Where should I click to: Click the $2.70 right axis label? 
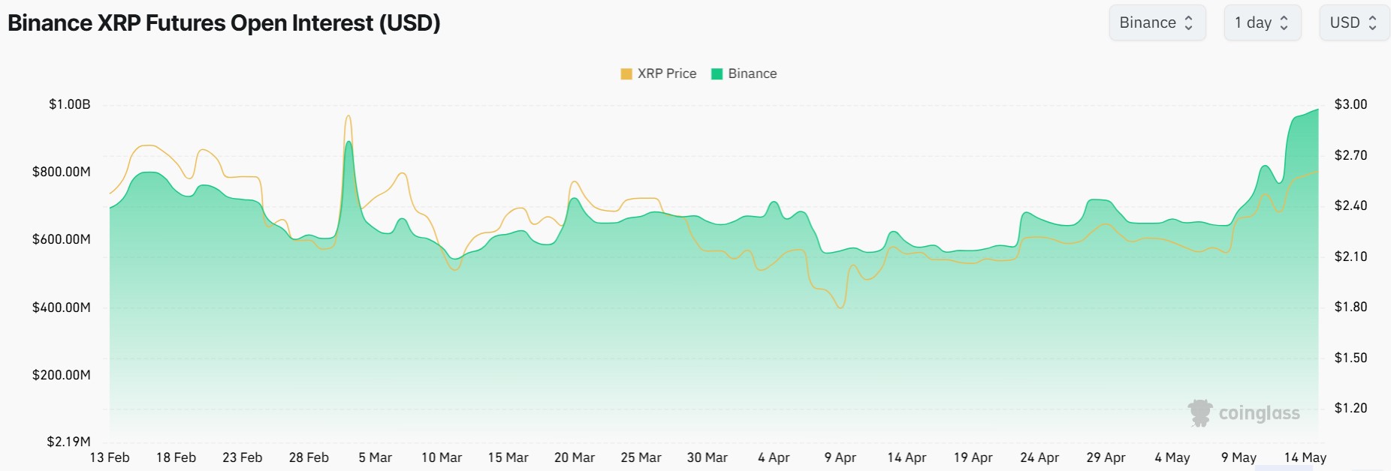click(x=1350, y=155)
